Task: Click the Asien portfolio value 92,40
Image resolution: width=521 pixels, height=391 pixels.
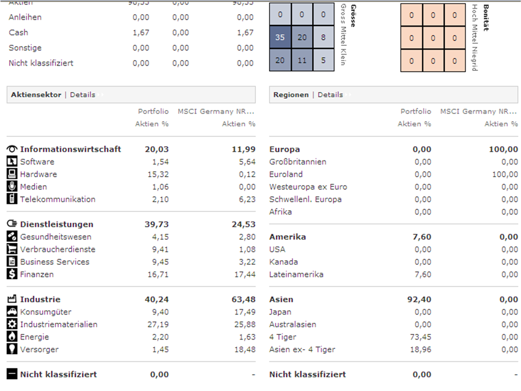Action: 419,299
